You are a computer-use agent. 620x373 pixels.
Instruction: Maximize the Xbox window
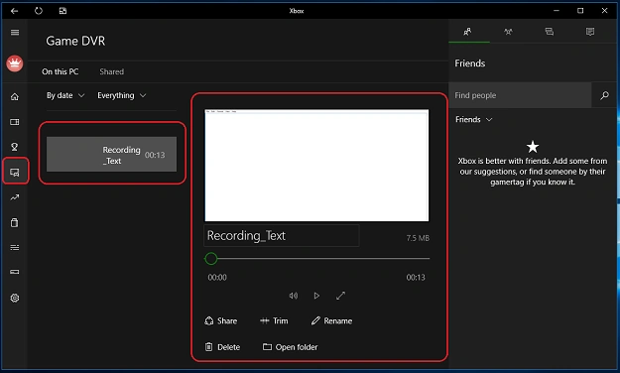(580, 11)
